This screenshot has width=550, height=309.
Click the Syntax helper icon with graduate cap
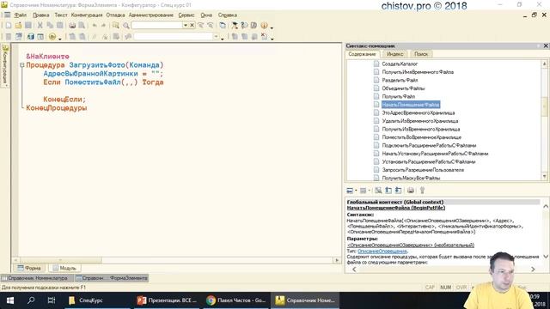(235, 25)
